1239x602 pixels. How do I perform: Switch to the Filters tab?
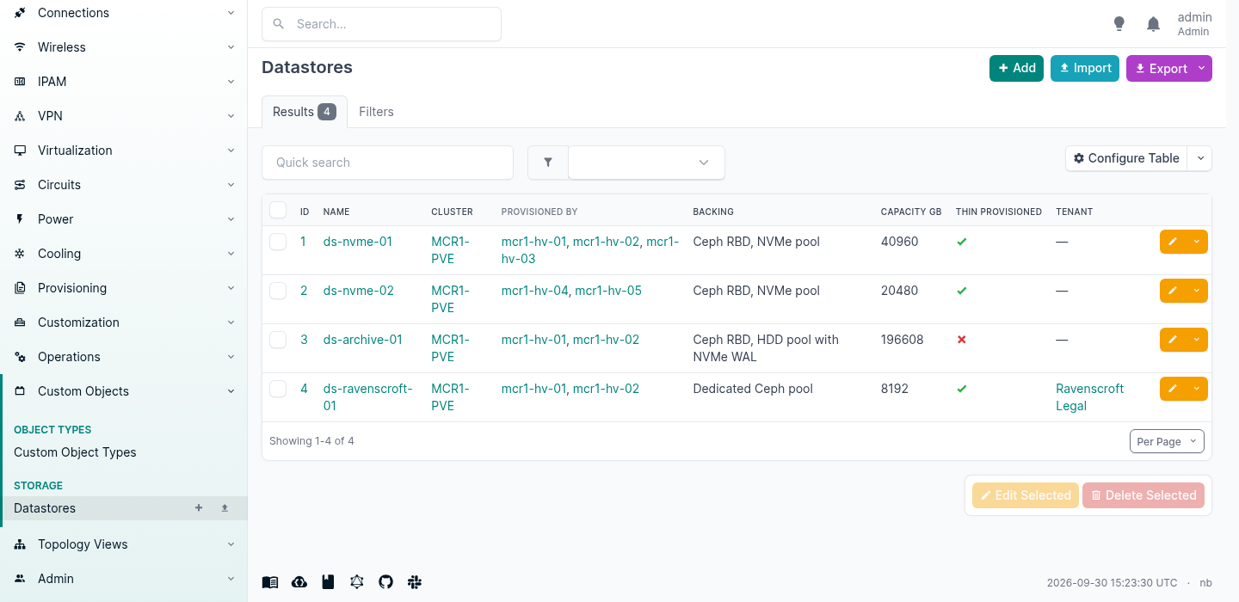tap(376, 112)
